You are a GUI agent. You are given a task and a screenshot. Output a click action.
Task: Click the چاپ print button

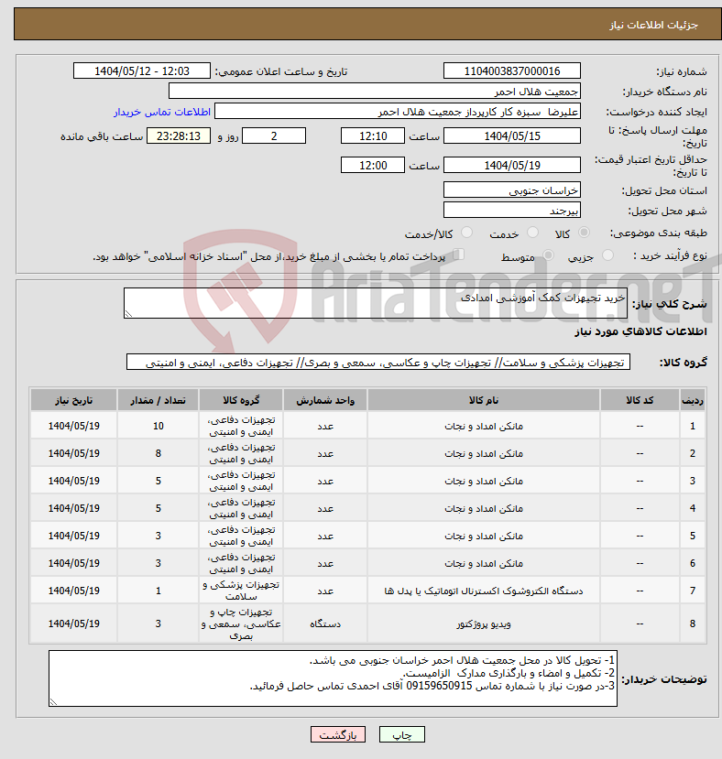coord(401,734)
